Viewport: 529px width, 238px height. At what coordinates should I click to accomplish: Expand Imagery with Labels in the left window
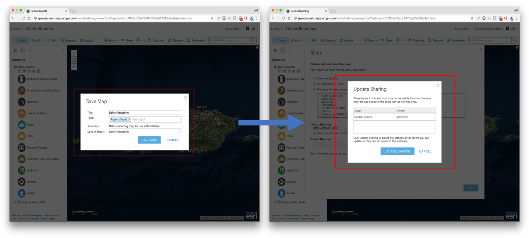tap(15, 202)
